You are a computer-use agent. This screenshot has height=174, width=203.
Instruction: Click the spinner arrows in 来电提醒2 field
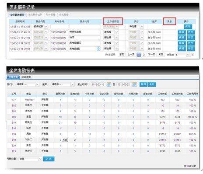(x=99, y=49)
